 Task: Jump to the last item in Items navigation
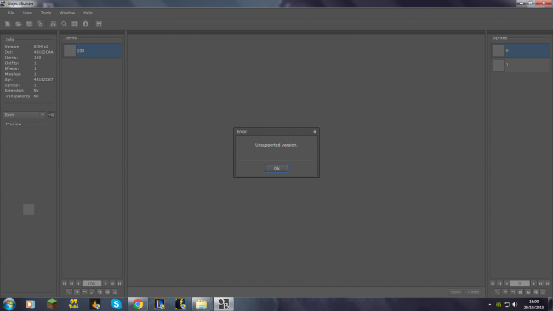[x=120, y=284]
